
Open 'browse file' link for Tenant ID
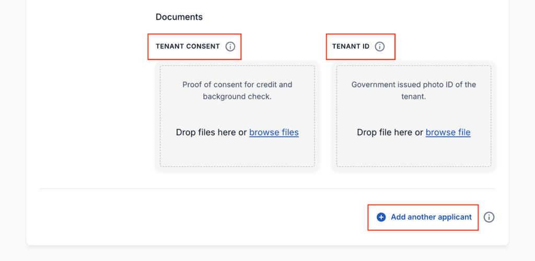tap(448, 133)
